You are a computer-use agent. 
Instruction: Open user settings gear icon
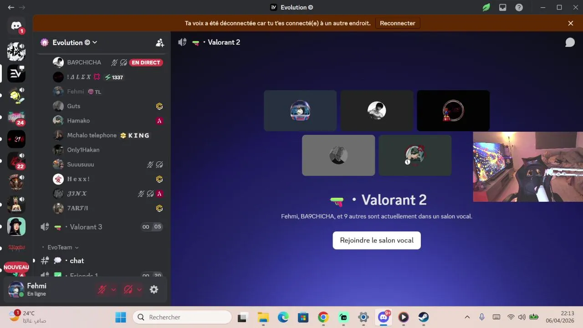[x=154, y=289]
